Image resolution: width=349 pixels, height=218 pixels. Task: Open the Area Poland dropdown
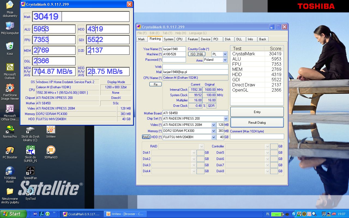pyautogui.click(x=225, y=60)
